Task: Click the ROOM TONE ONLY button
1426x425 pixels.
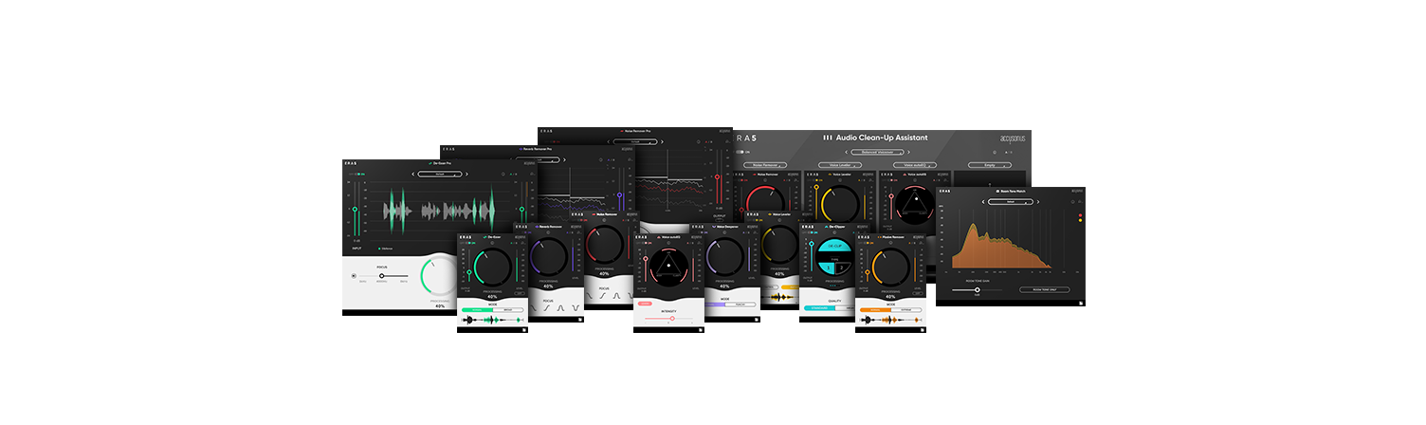Action: (1045, 289)
